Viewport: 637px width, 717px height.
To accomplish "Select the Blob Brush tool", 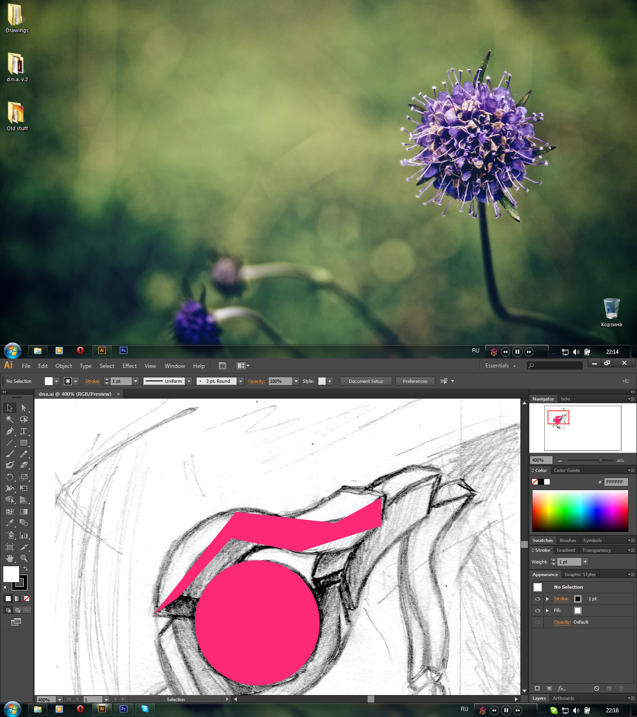I will (x=9, y=465).
